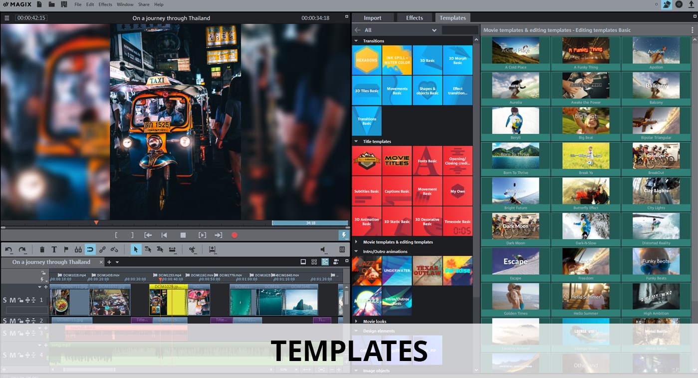Collapse the Intro/Outro animations section

point(356,252)
